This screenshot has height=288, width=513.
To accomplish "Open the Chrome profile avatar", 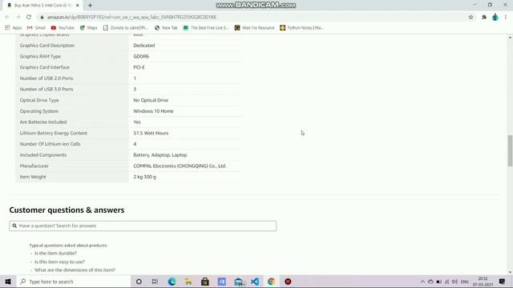I will point(495,17).
